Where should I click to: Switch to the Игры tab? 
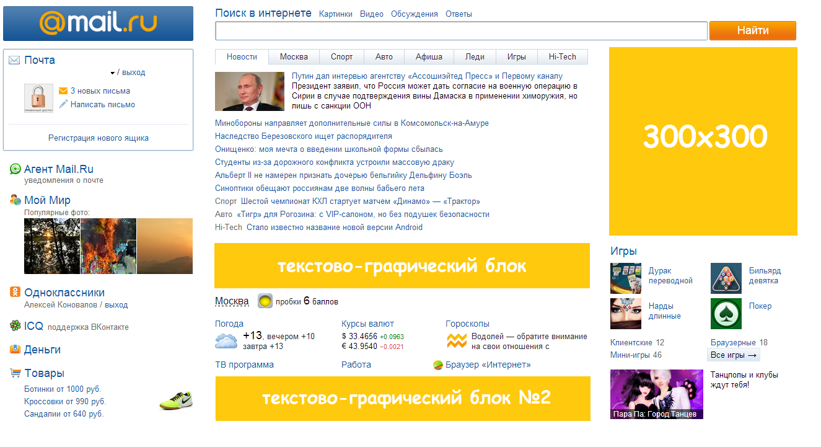pyautogui.click(x=517, y=56)
